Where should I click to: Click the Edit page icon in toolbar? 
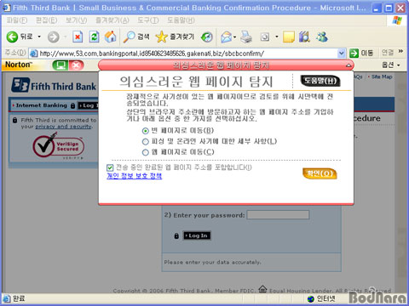pyautogui.click(x=265, y=37)
